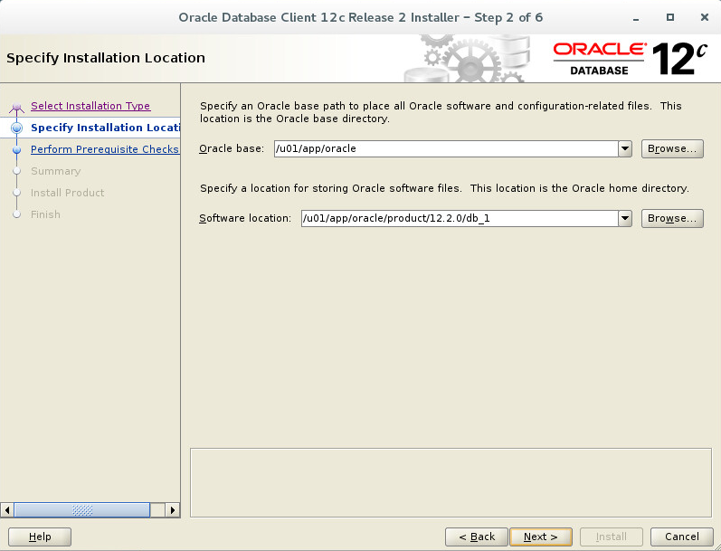Image resolution: width=721 pixels, height=551 pixels.
Task: Cancel the installer
Action: [682, 537]
